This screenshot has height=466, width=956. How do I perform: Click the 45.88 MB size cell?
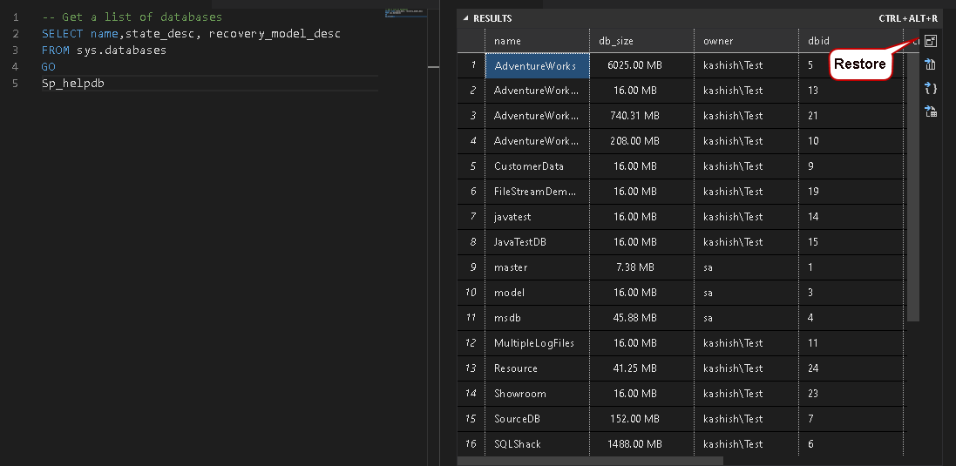coord(641,318)
